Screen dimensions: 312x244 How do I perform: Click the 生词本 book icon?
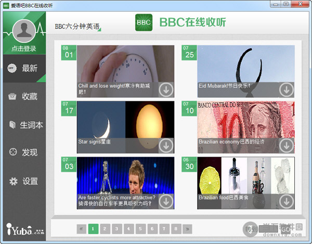click(x=12, y=125)
